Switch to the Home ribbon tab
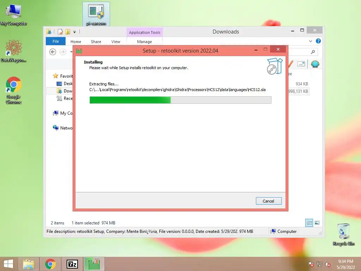Image resolution: width=361 pixels, height=271 pixels. [x=76, y=42]
